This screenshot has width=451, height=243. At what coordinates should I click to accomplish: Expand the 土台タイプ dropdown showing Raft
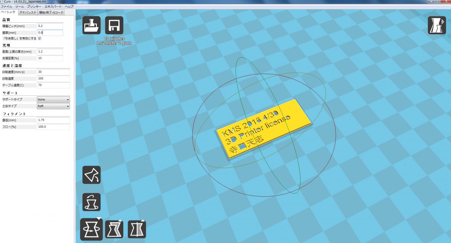(53, 106)
